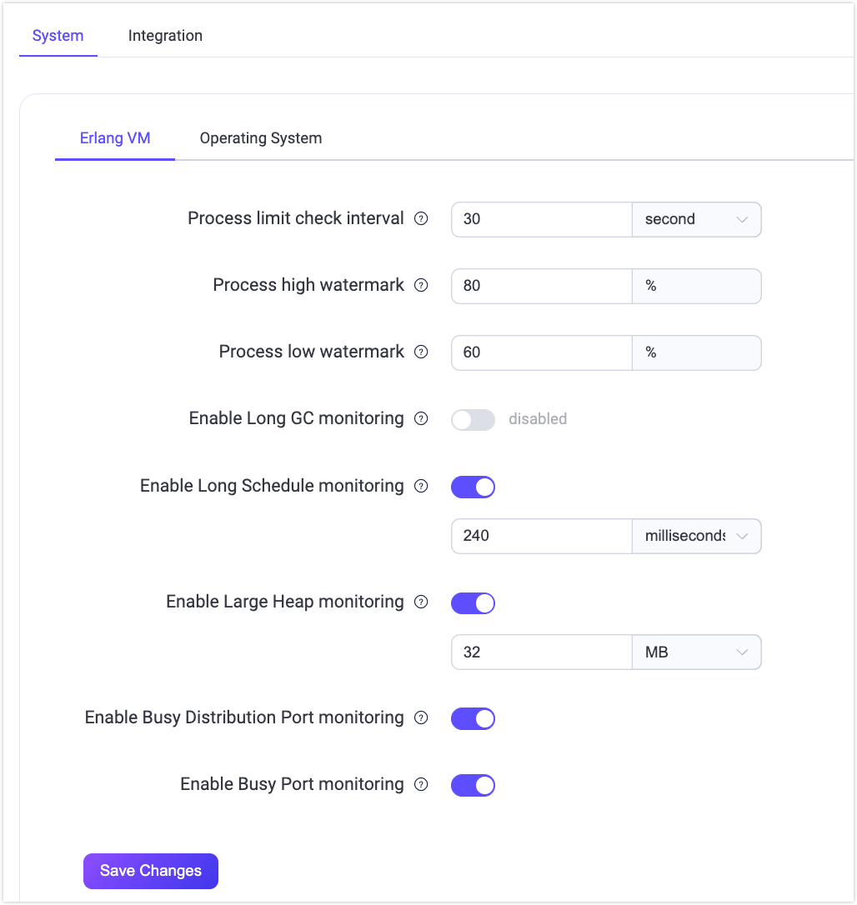The height and width of the screenshot is (905, 857).
Task: Switch to the Integration tab
Action: 165,36
